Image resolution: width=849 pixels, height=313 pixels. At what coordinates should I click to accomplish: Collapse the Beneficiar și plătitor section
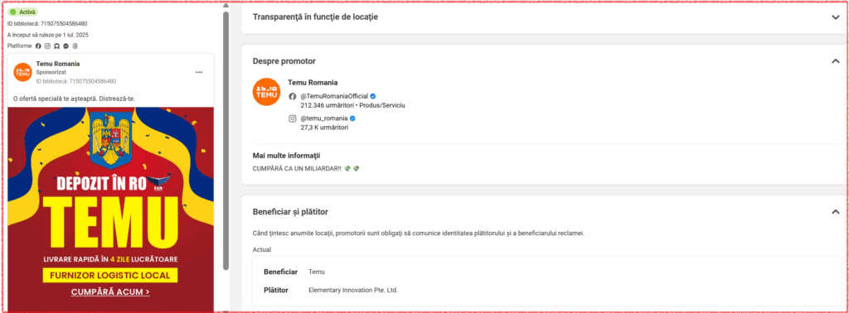pyautogui.click(x=835, y=212)
